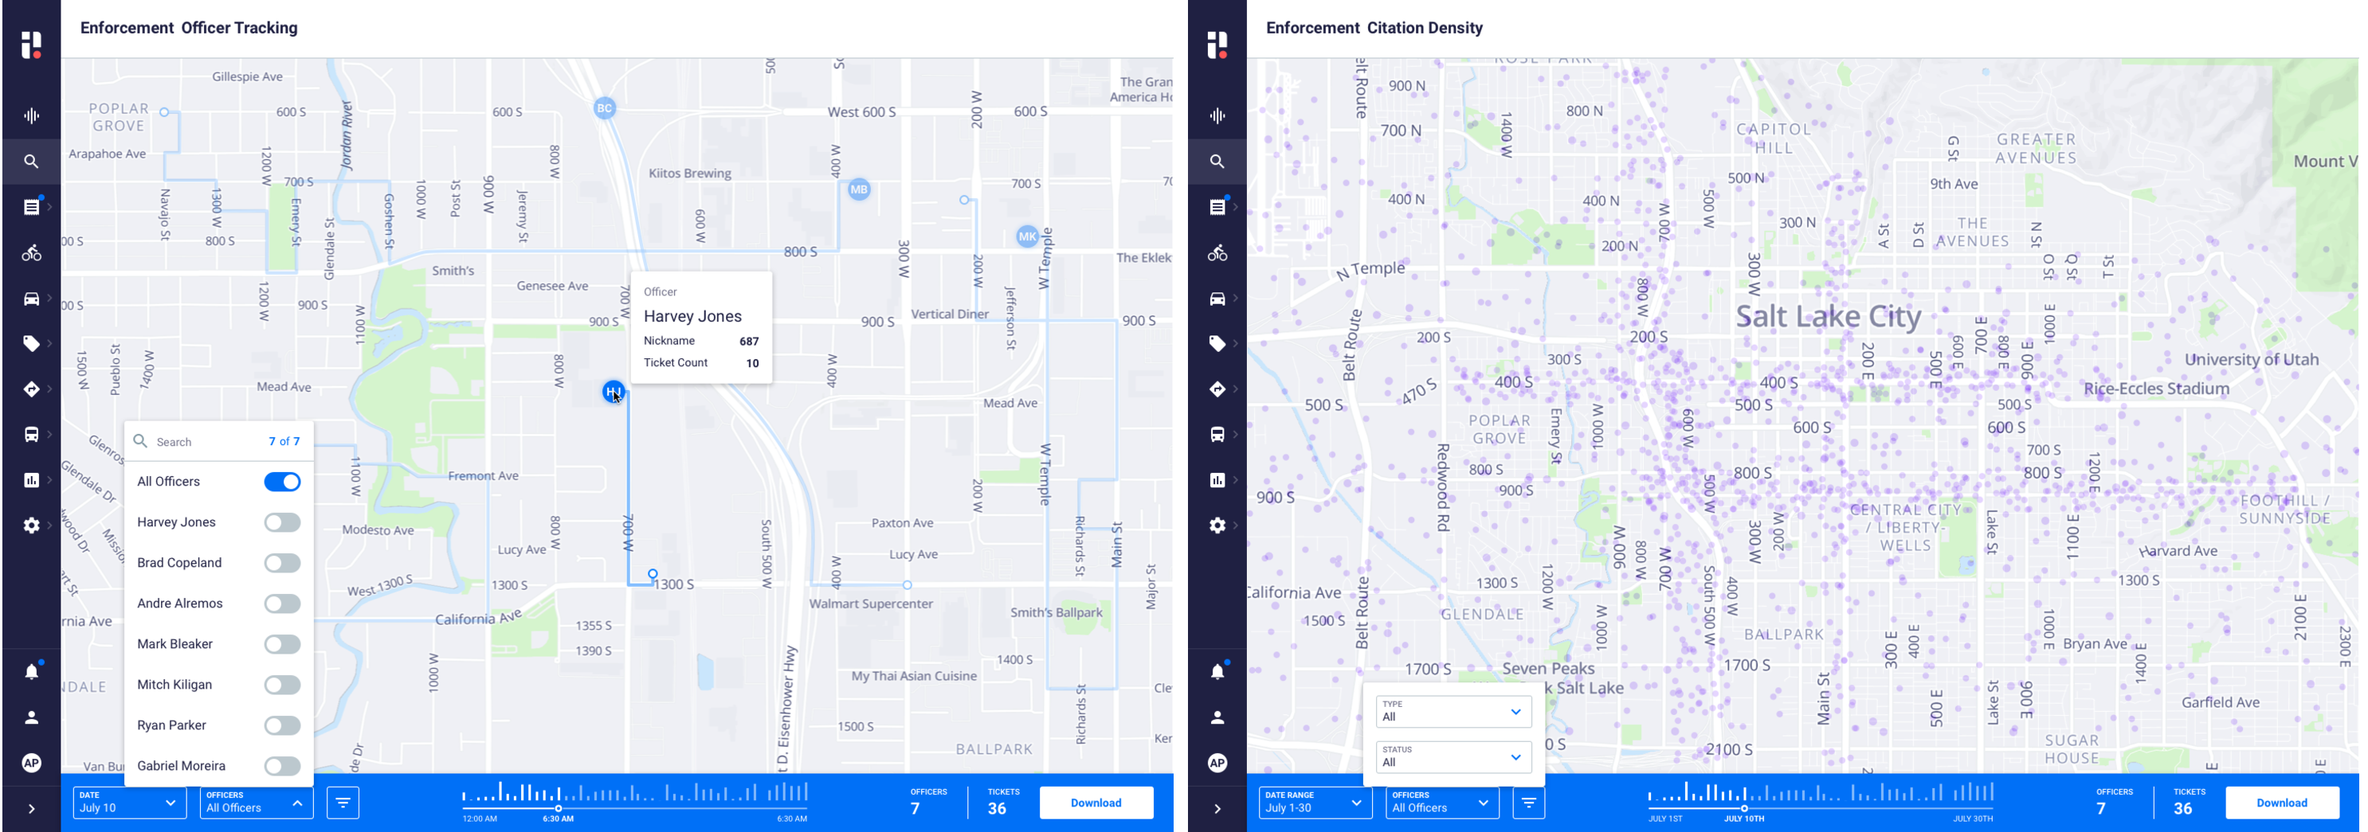Click the directions diamond icon in Citation Density sidebar
The height and width of the screenshot is (832, 2368).
[1217, 389]
